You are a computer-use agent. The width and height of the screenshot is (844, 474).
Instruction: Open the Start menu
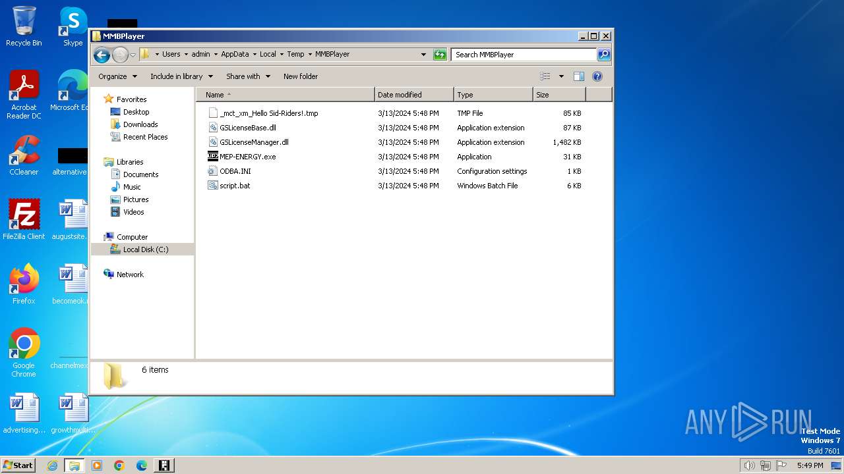point(18,465)
